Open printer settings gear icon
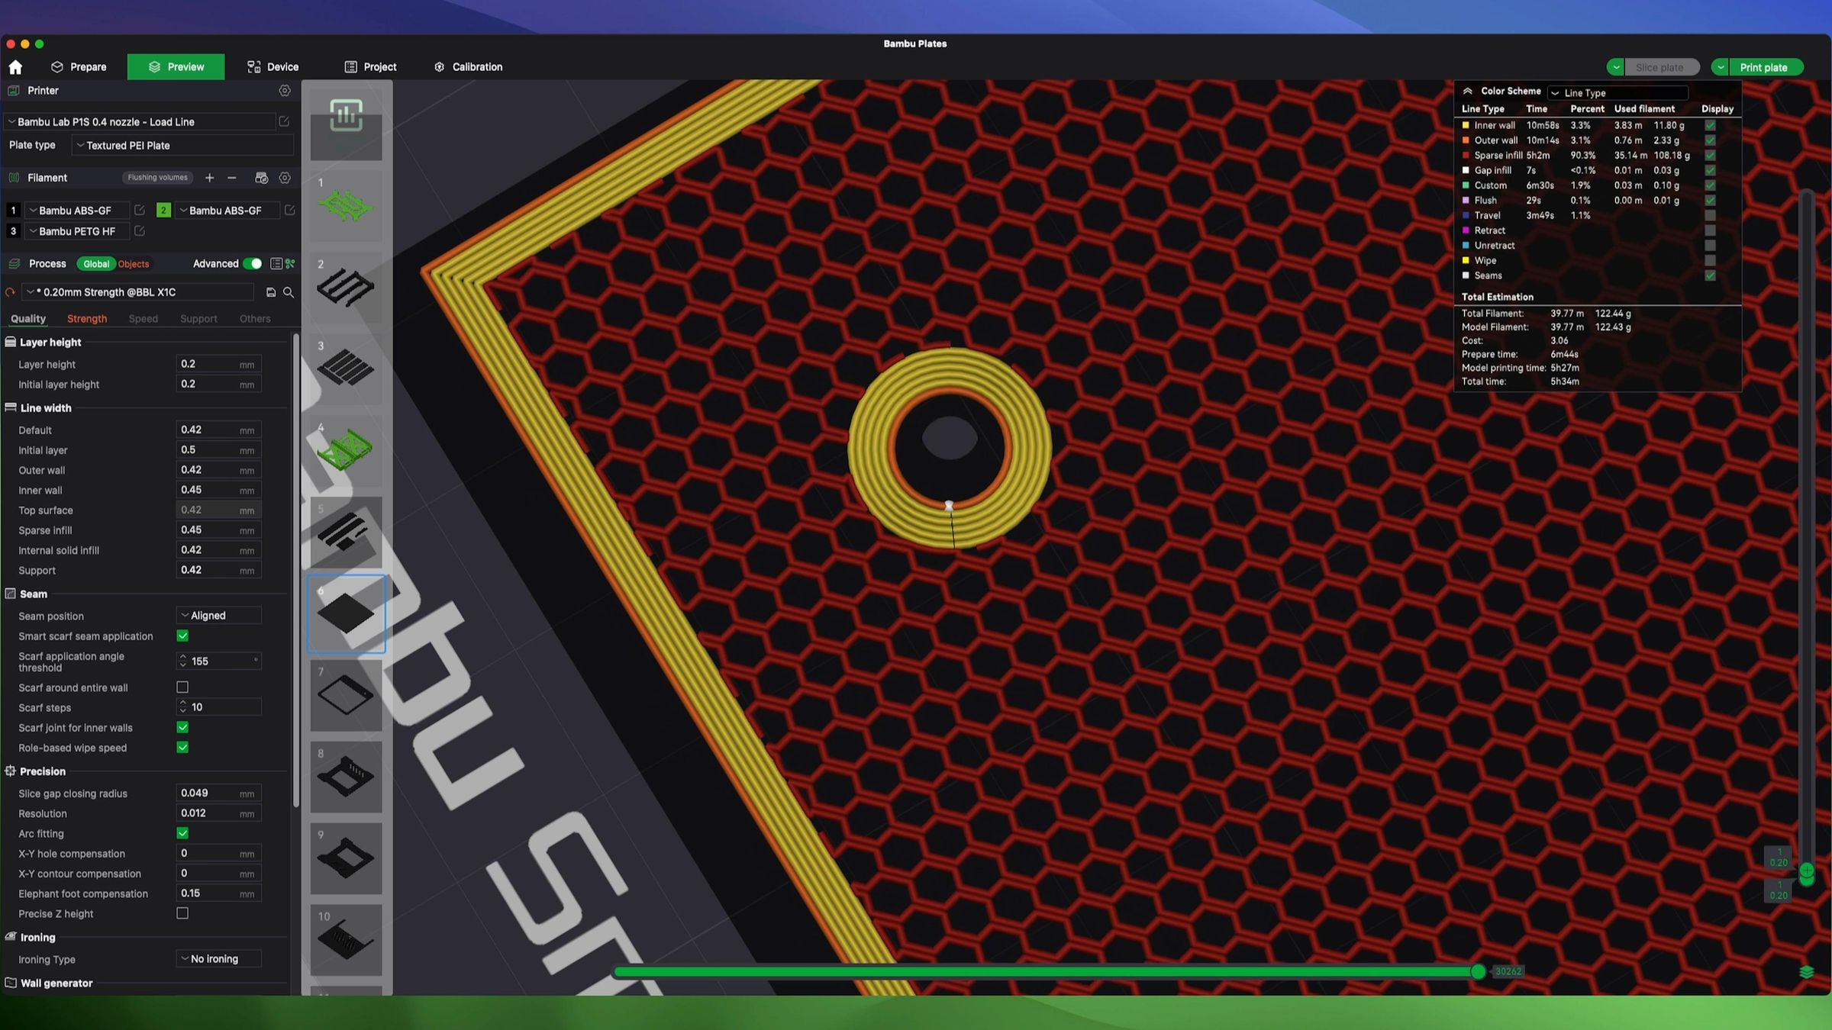 pos(285,91)
